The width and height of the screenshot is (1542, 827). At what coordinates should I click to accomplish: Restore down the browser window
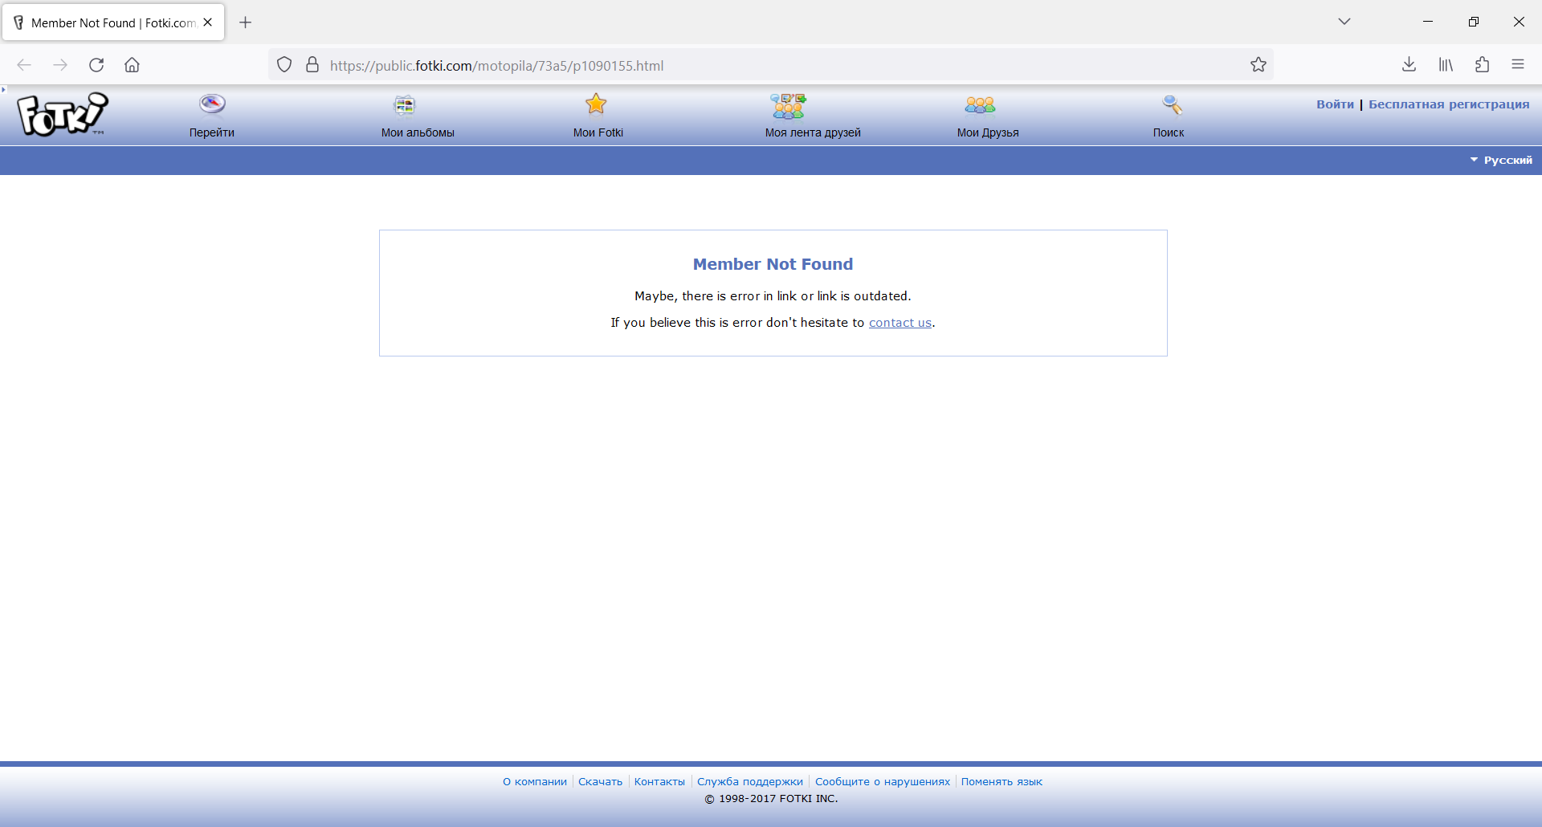(x=1474, y=22)
